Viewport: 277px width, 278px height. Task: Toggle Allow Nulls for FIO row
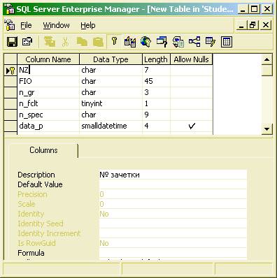click(x=192, y=81)
